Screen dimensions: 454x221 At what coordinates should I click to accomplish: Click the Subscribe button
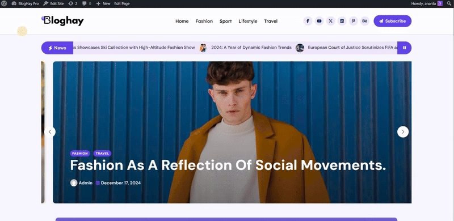coord(392,21)
